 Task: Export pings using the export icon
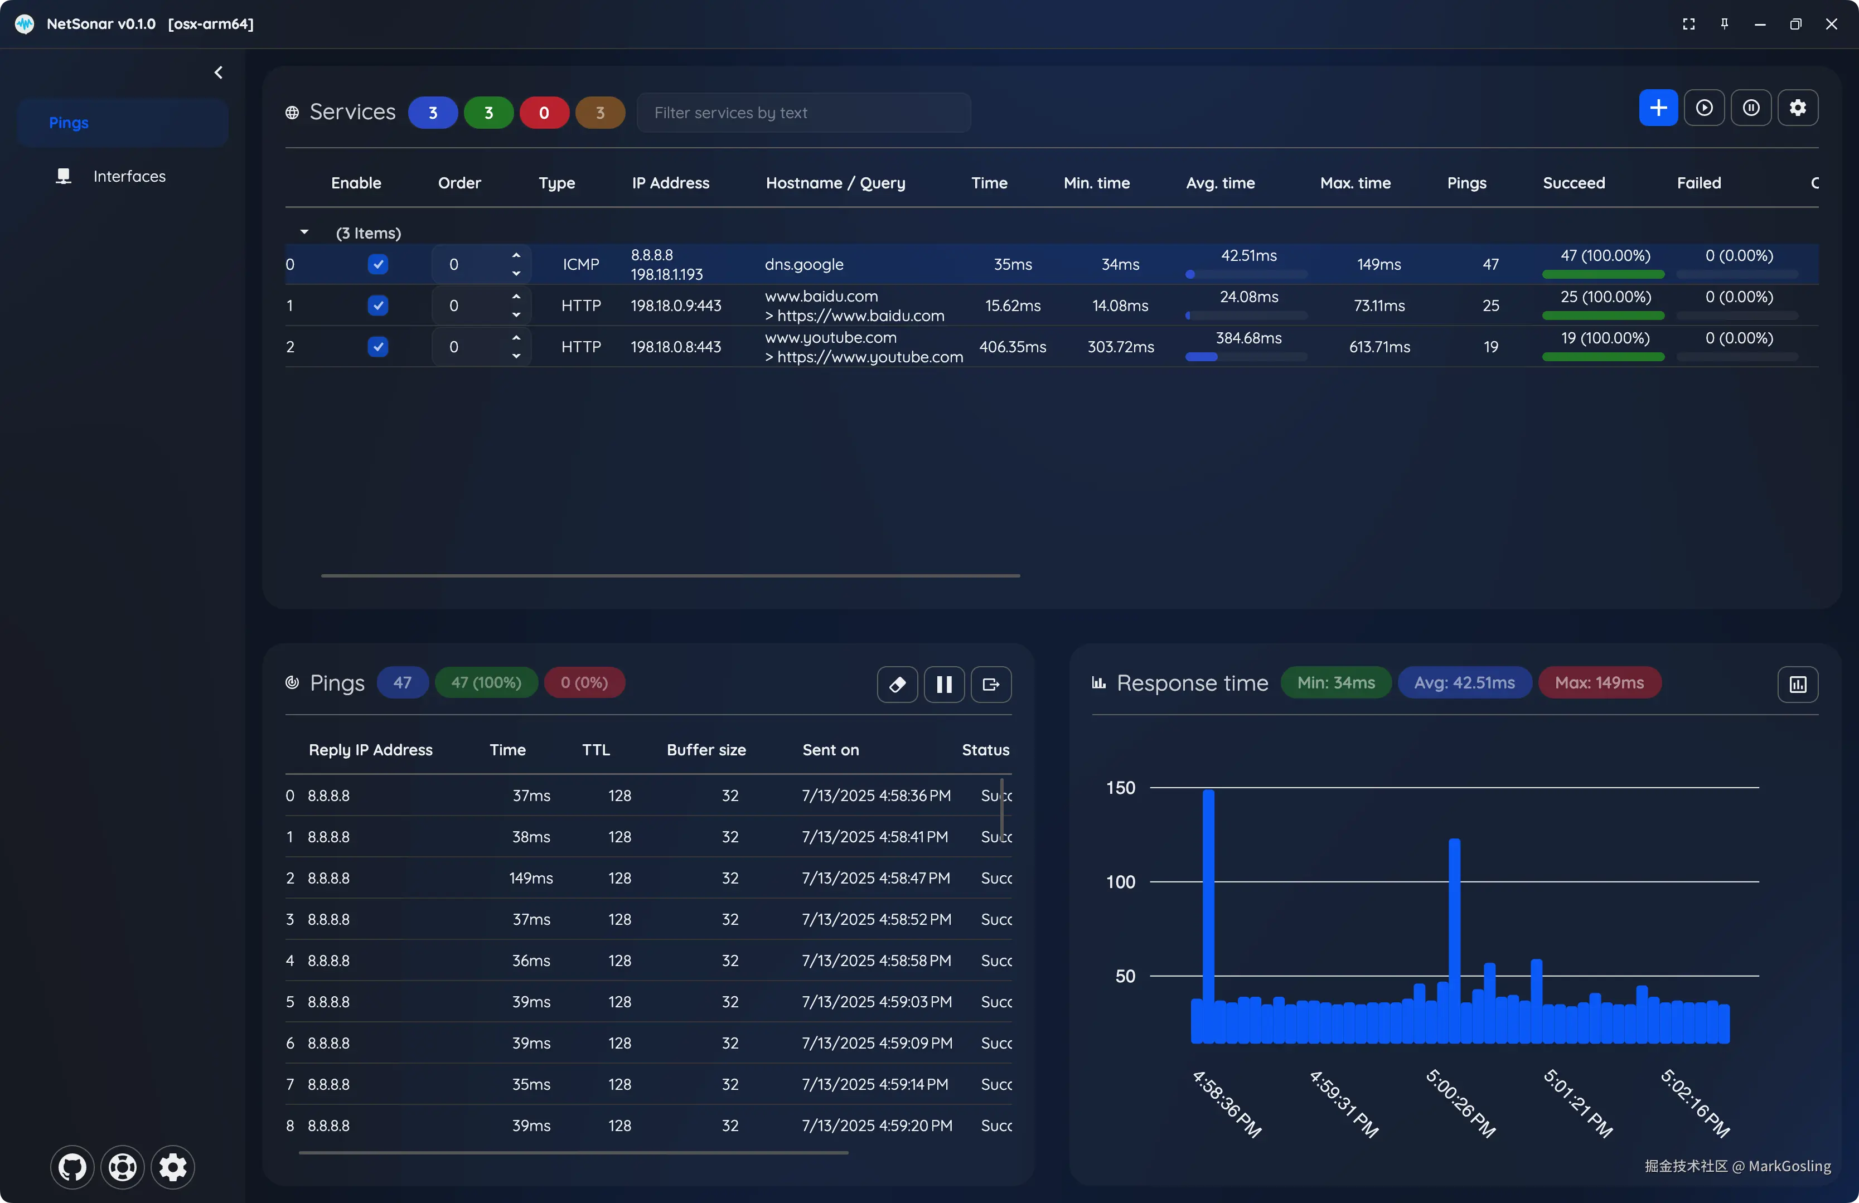[x=991, y=685]
